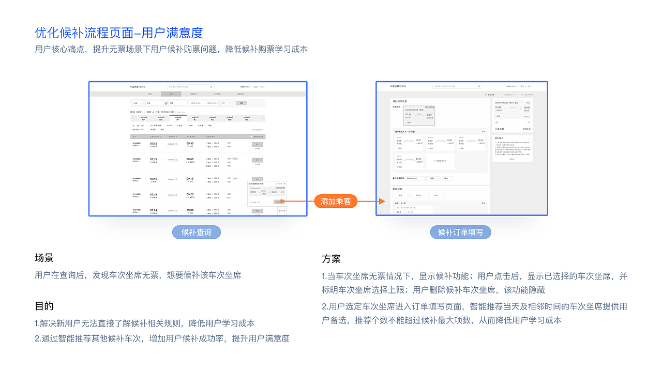This screenshot has height=372, width=662.
Task: Click the station swap icon between city fields
Action: pos(166,103)
